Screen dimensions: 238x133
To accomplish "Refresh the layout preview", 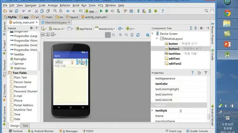I will coord(138,35).
